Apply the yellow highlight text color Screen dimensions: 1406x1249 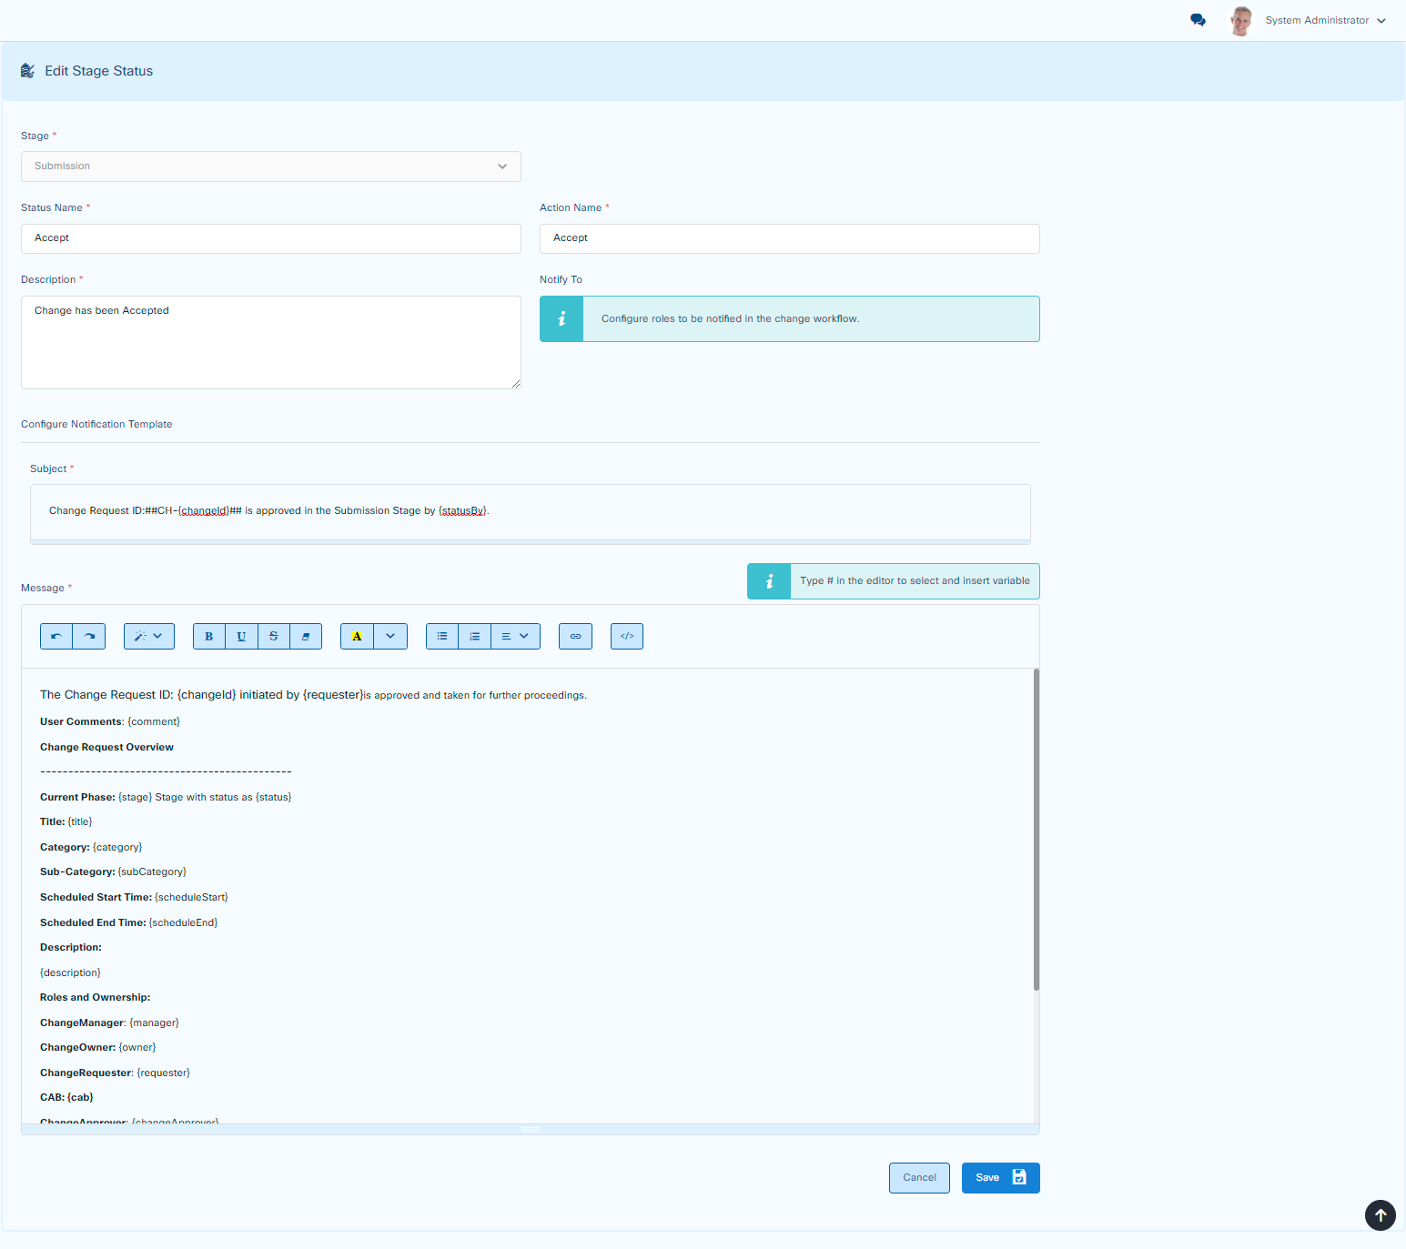pyautogui.click(x=357, y=636)
